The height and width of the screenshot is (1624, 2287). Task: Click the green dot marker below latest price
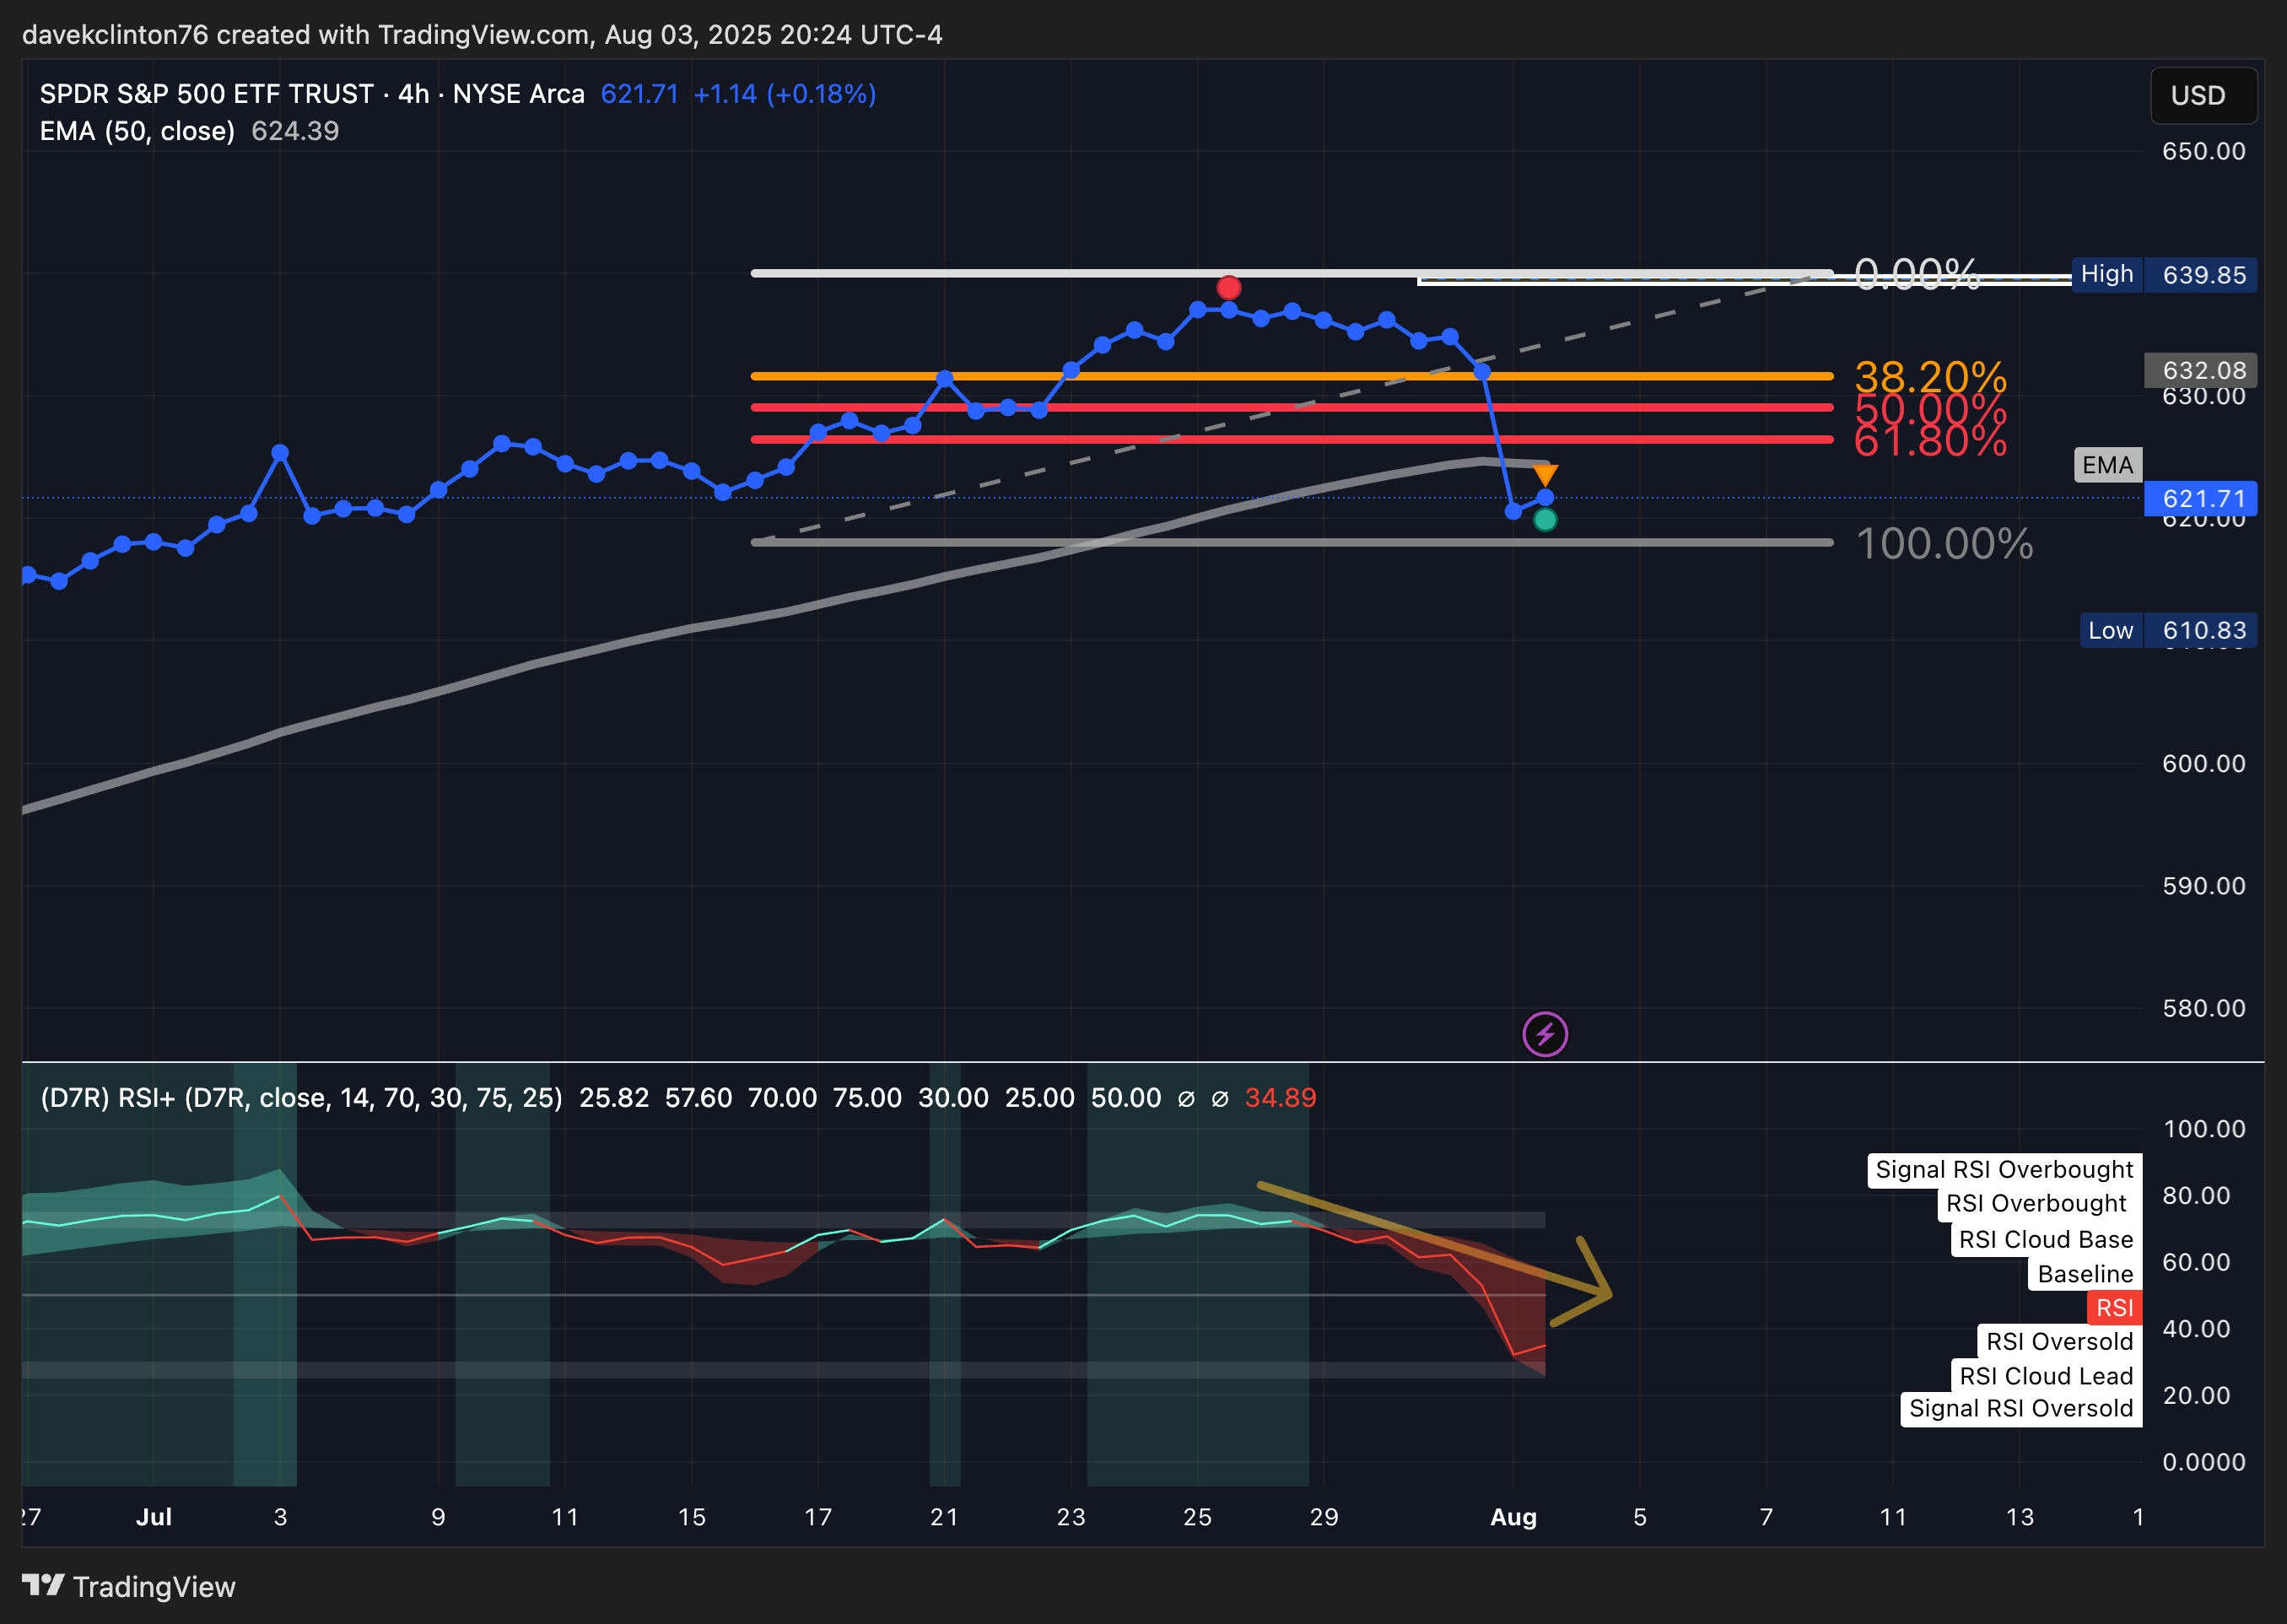tap(1545, 520)
